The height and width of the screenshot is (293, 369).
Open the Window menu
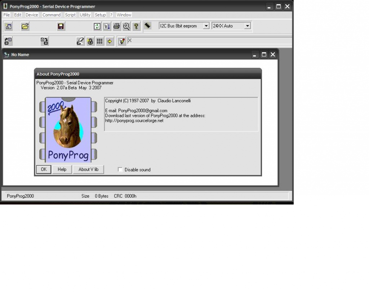pyautogui.click(x=124, y=15)
